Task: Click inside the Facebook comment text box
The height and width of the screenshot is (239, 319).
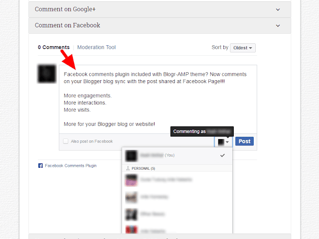Action: click(x=158, y=100)
